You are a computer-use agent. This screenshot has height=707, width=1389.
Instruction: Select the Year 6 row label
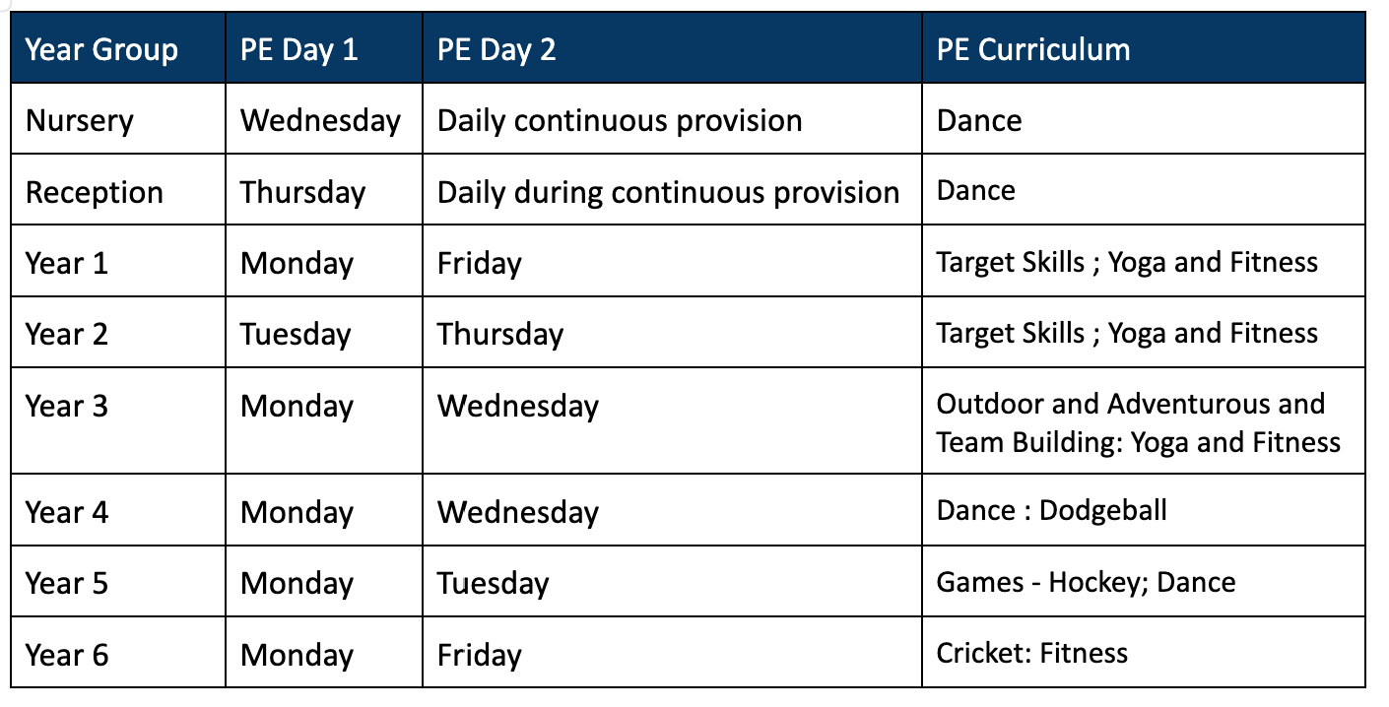pos(67,655)
